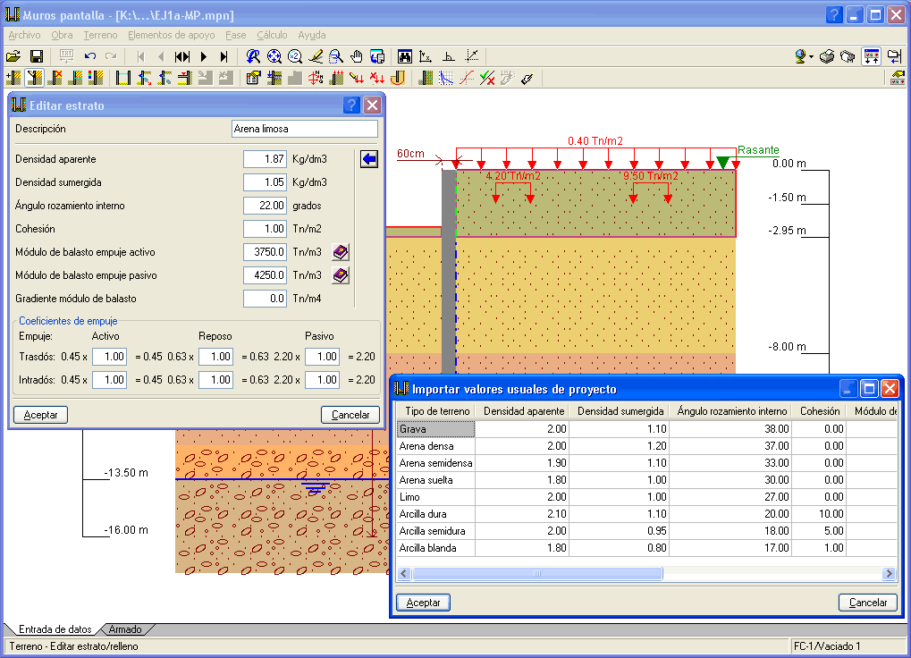
Task: Click Intradós Pasivo coefficient field
Action: coord(323,380)
